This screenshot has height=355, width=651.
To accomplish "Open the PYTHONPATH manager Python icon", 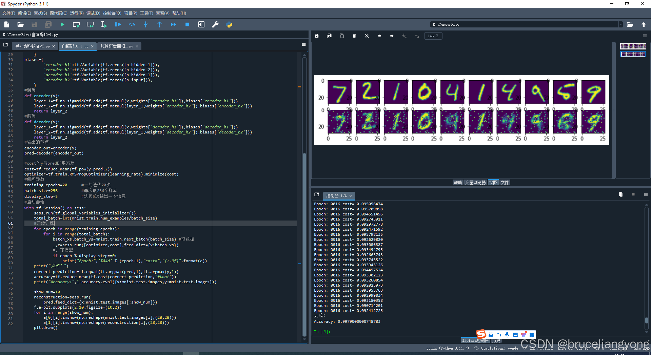I will (229, 24).
